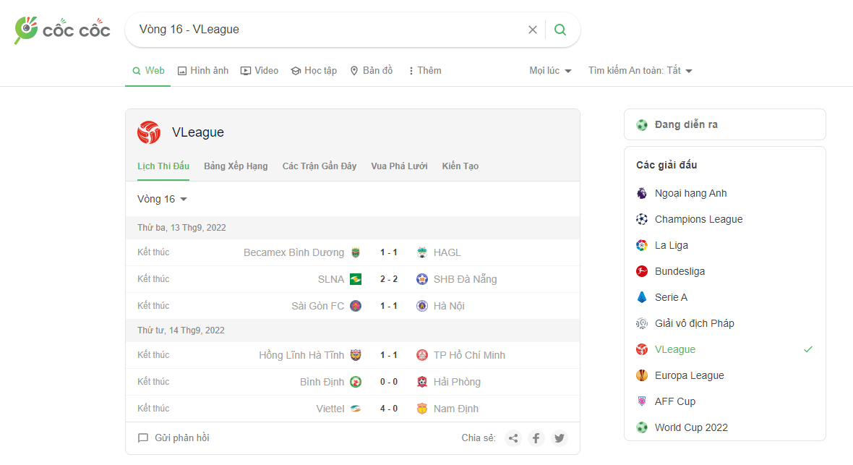Open the SLNA vs SHB Đà Nẵng 2 - 2 score
853x465 pixels.
[389, 279]
